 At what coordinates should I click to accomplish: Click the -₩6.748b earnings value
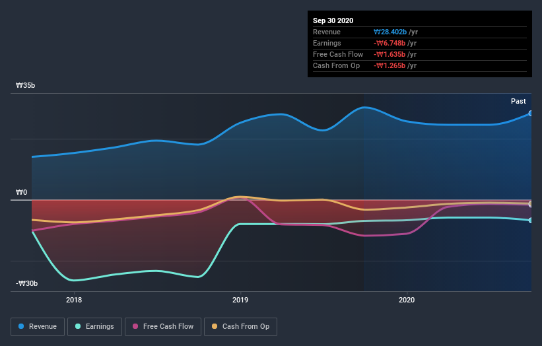point(390,43)
